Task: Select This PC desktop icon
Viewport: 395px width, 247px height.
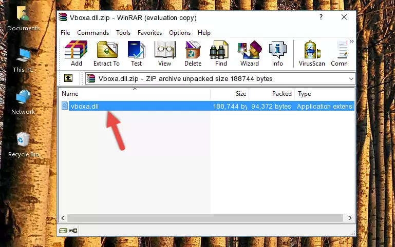Action: tap(23, 60)
